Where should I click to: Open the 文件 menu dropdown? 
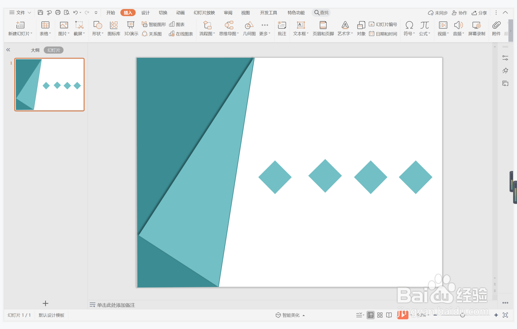[20, 12]
